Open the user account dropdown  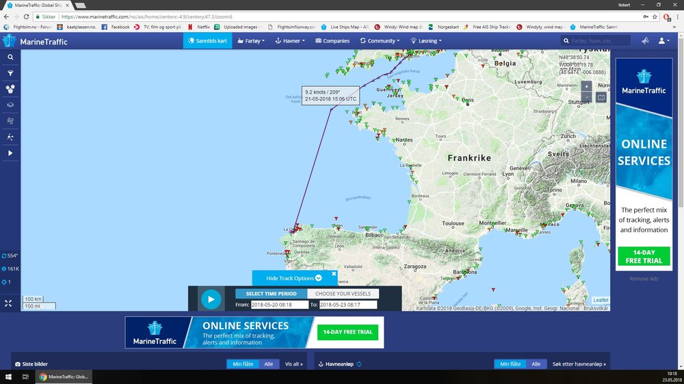663,40
